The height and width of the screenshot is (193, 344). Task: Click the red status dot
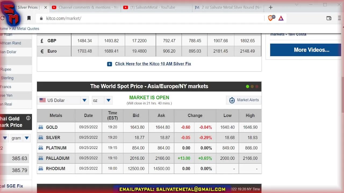[257, 87]
